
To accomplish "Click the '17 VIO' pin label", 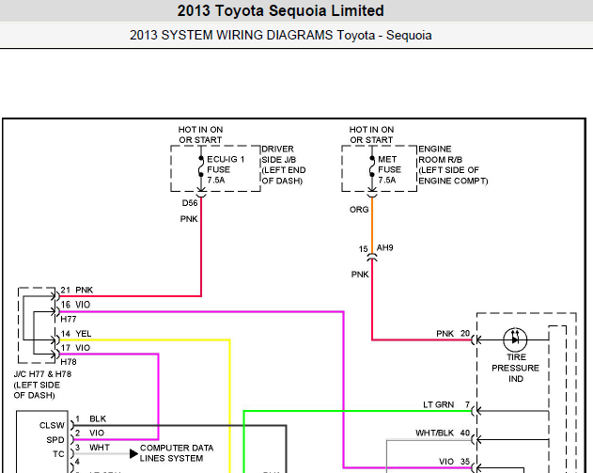I will point(75,348).
